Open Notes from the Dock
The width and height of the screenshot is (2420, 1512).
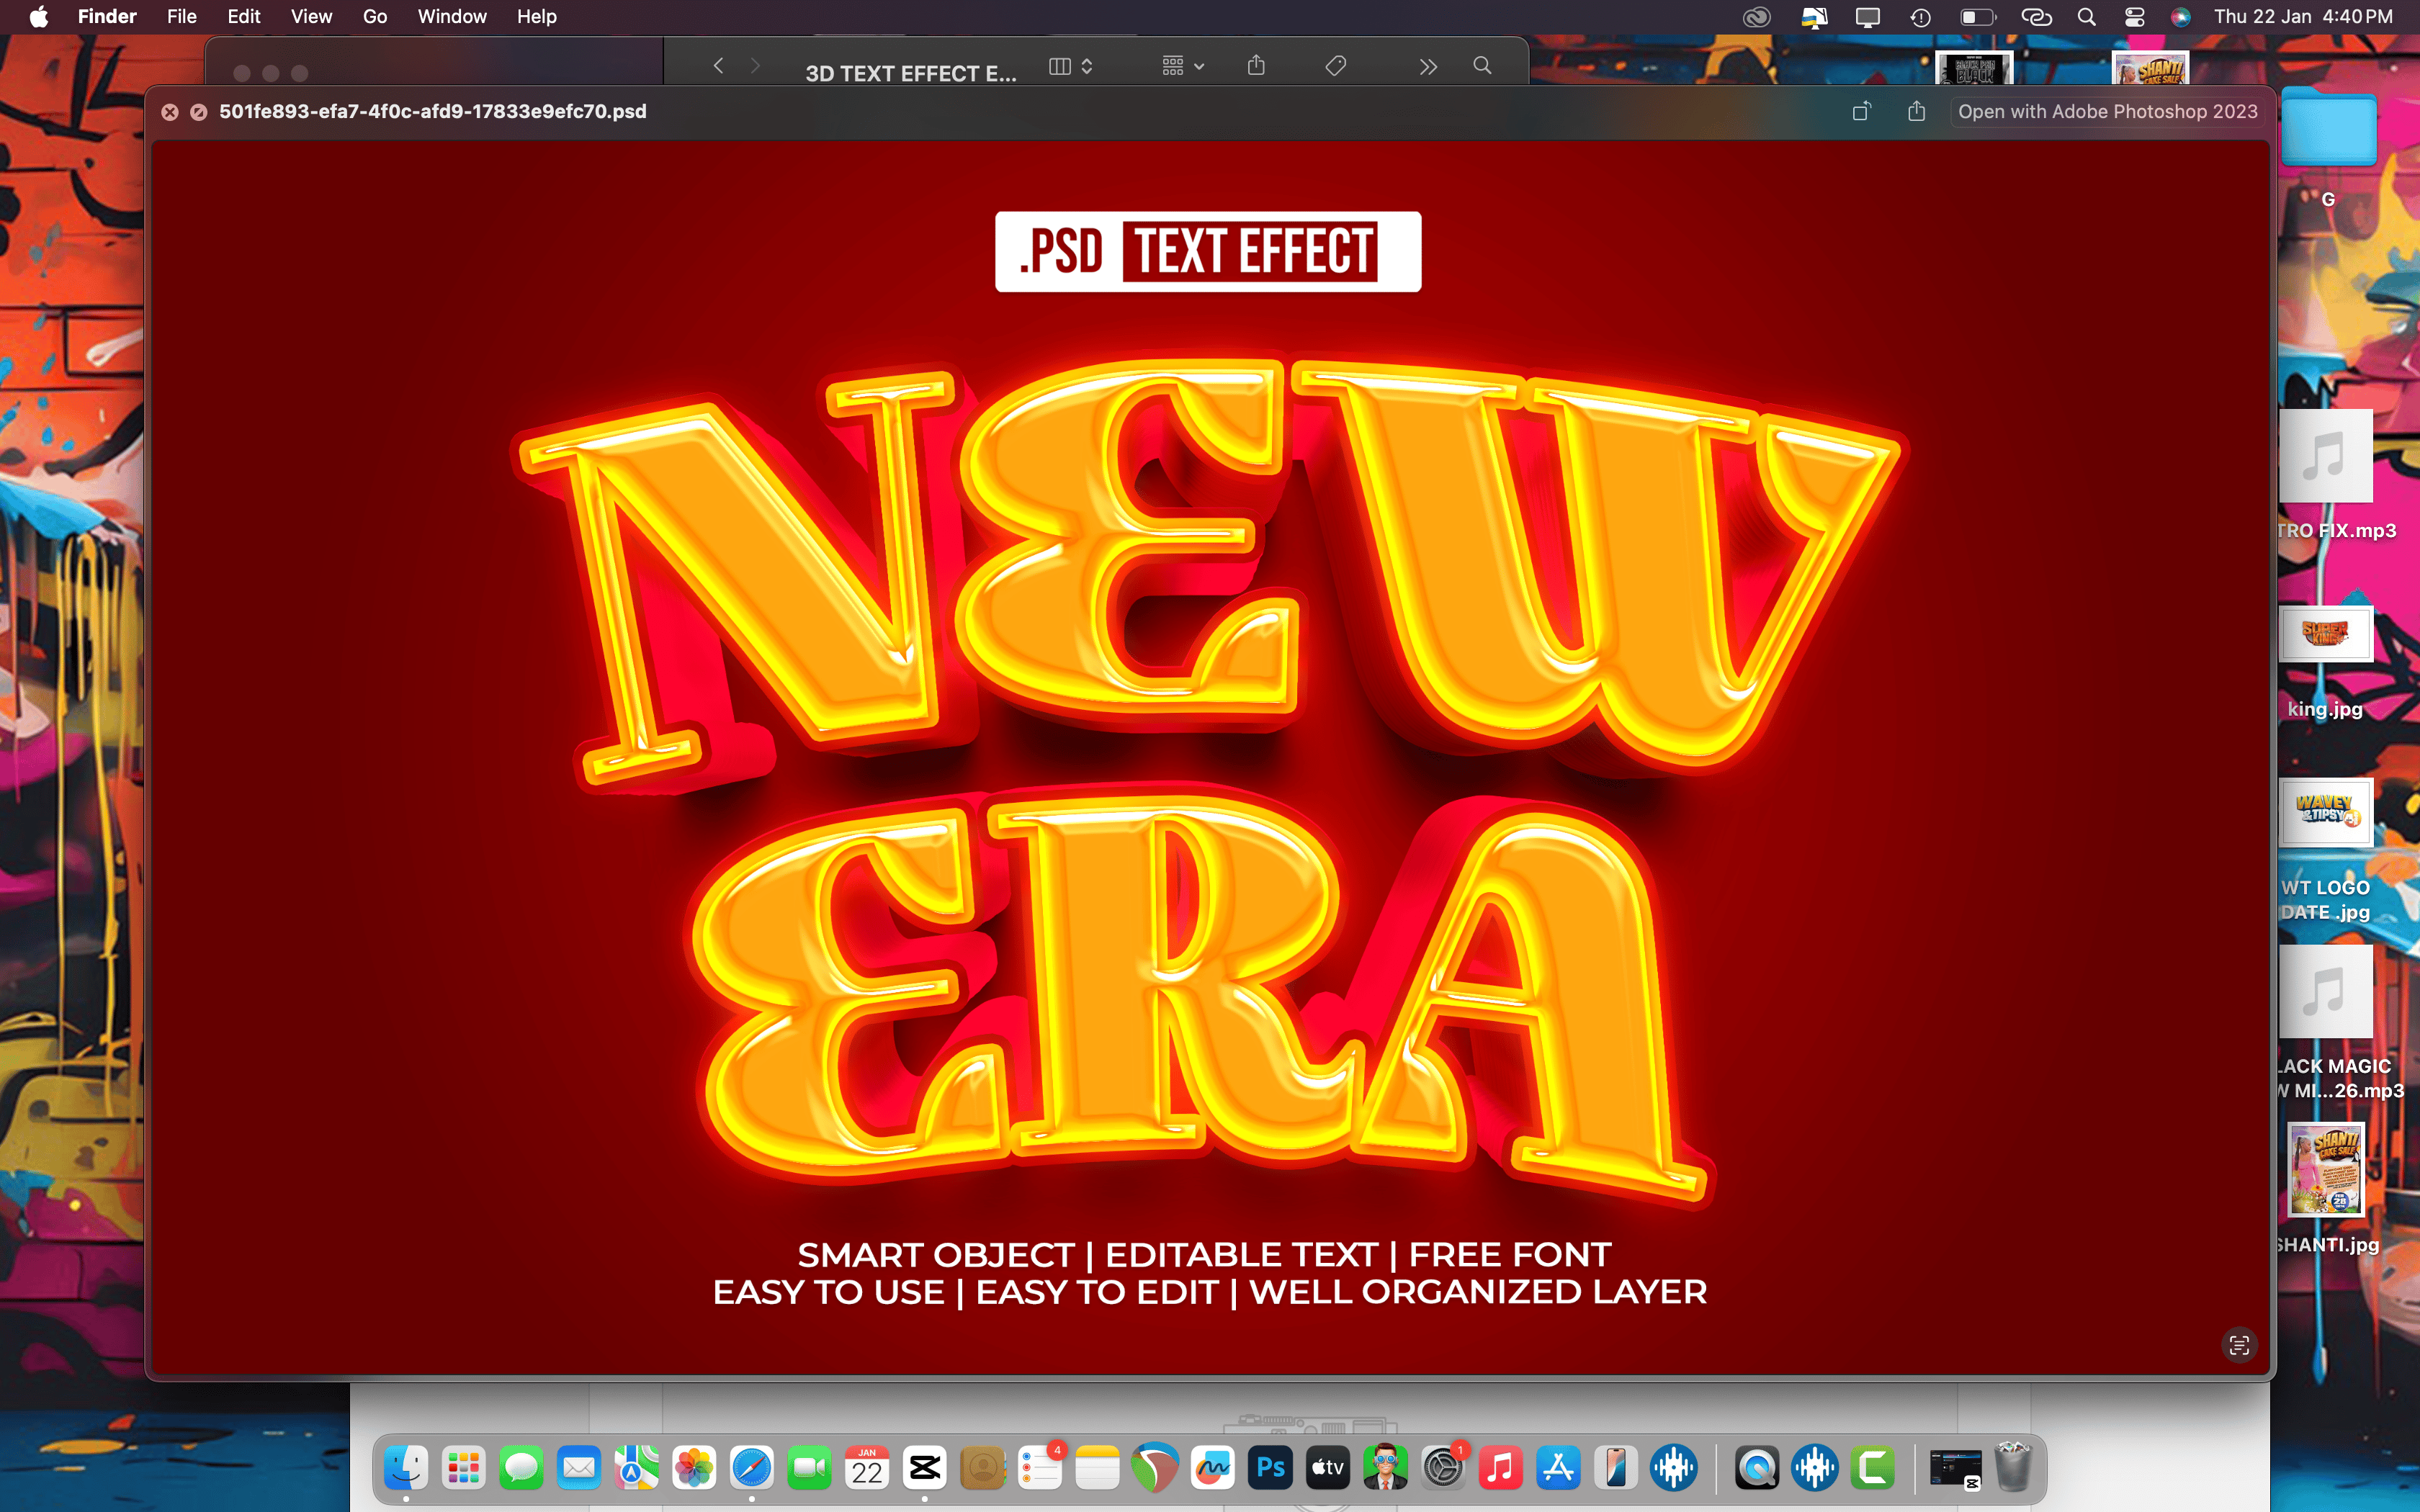pos(1097,1467)
